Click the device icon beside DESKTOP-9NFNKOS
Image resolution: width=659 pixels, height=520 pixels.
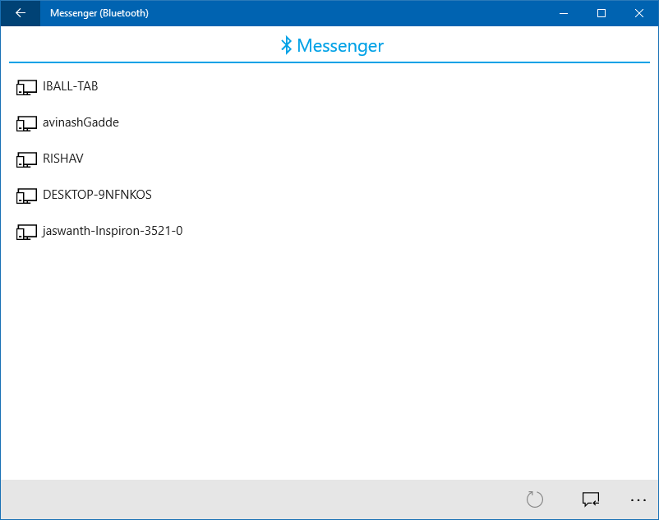26,195
